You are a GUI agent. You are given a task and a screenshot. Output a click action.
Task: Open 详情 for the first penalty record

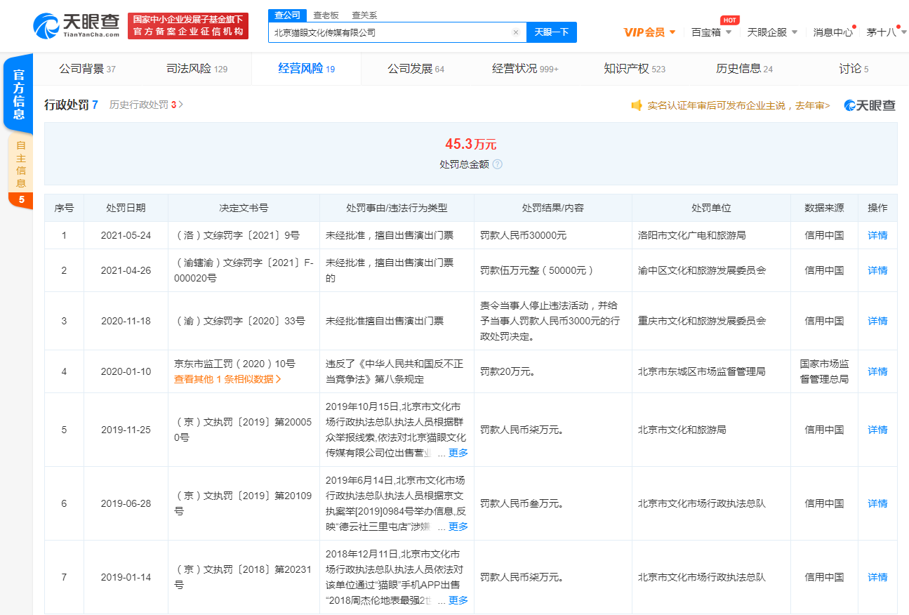[877, 235]
